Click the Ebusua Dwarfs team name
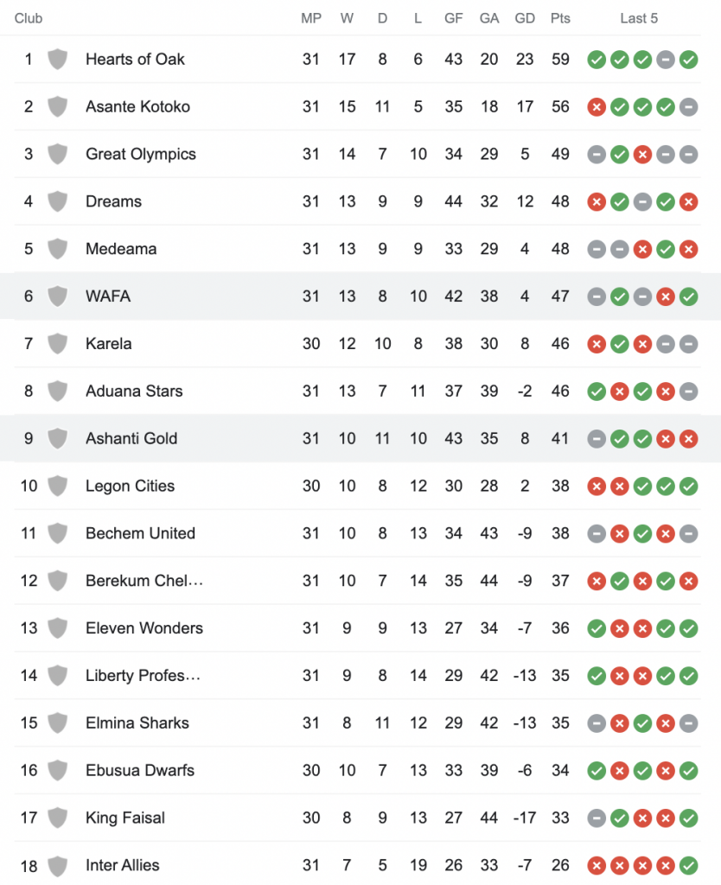Screen dimensions: 721x885 (x=140, y=770)
